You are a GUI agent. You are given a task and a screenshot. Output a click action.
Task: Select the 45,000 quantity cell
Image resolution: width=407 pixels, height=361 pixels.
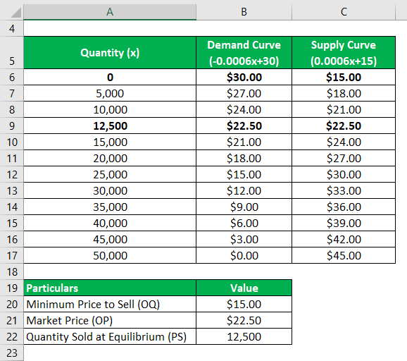pos(110,239)
